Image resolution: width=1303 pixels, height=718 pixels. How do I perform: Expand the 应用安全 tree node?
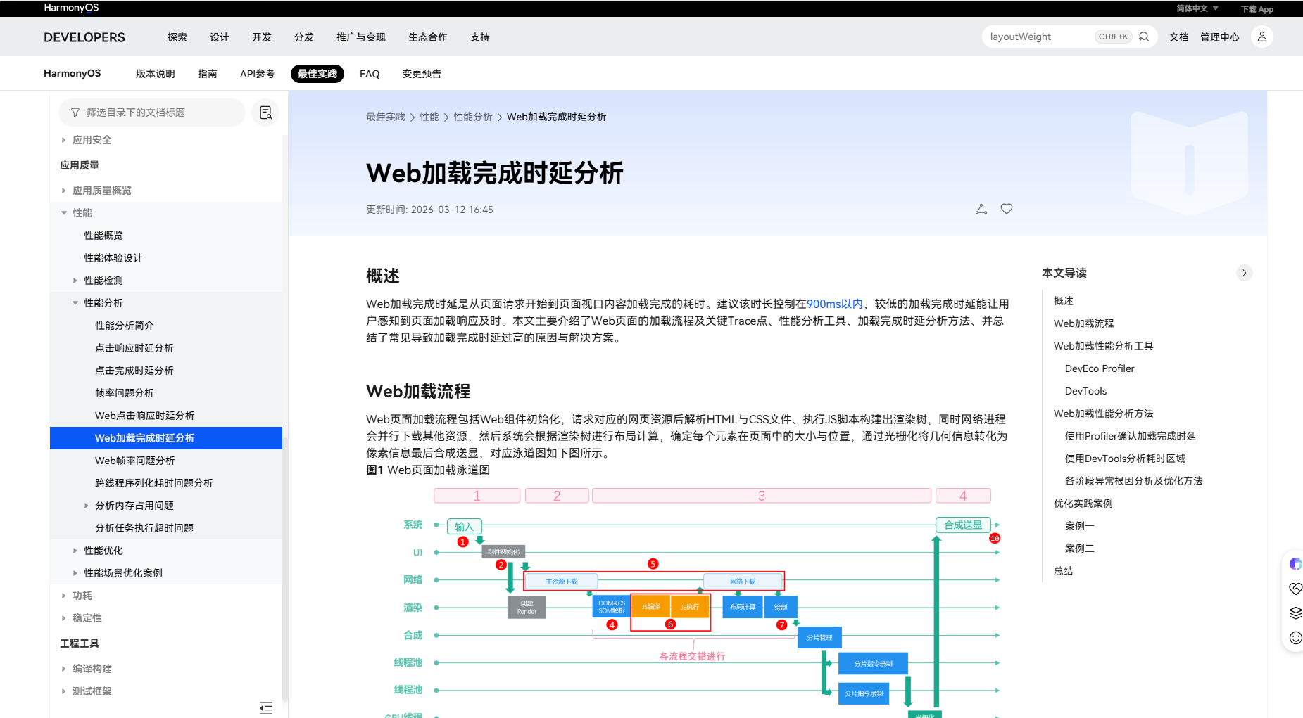pos(63,140)
